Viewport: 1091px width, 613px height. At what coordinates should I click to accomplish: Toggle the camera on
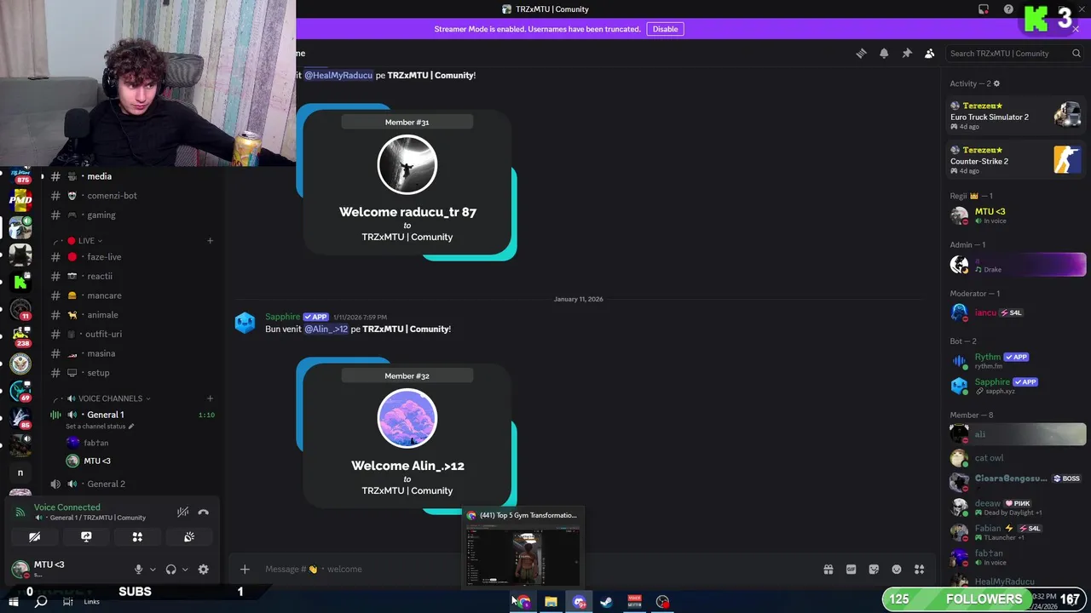[x=34, y=537]
